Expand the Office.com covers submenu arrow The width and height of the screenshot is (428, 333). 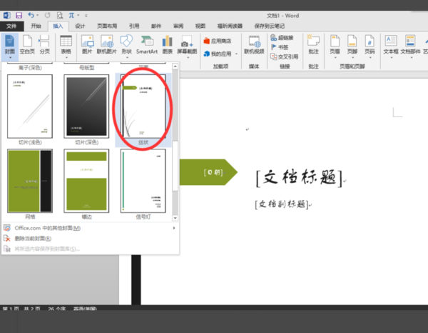click(174, 228)
